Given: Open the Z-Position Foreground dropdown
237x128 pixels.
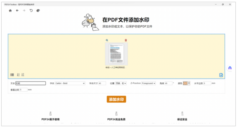Looking at the screenshot, I should click(x=148, y=83).
